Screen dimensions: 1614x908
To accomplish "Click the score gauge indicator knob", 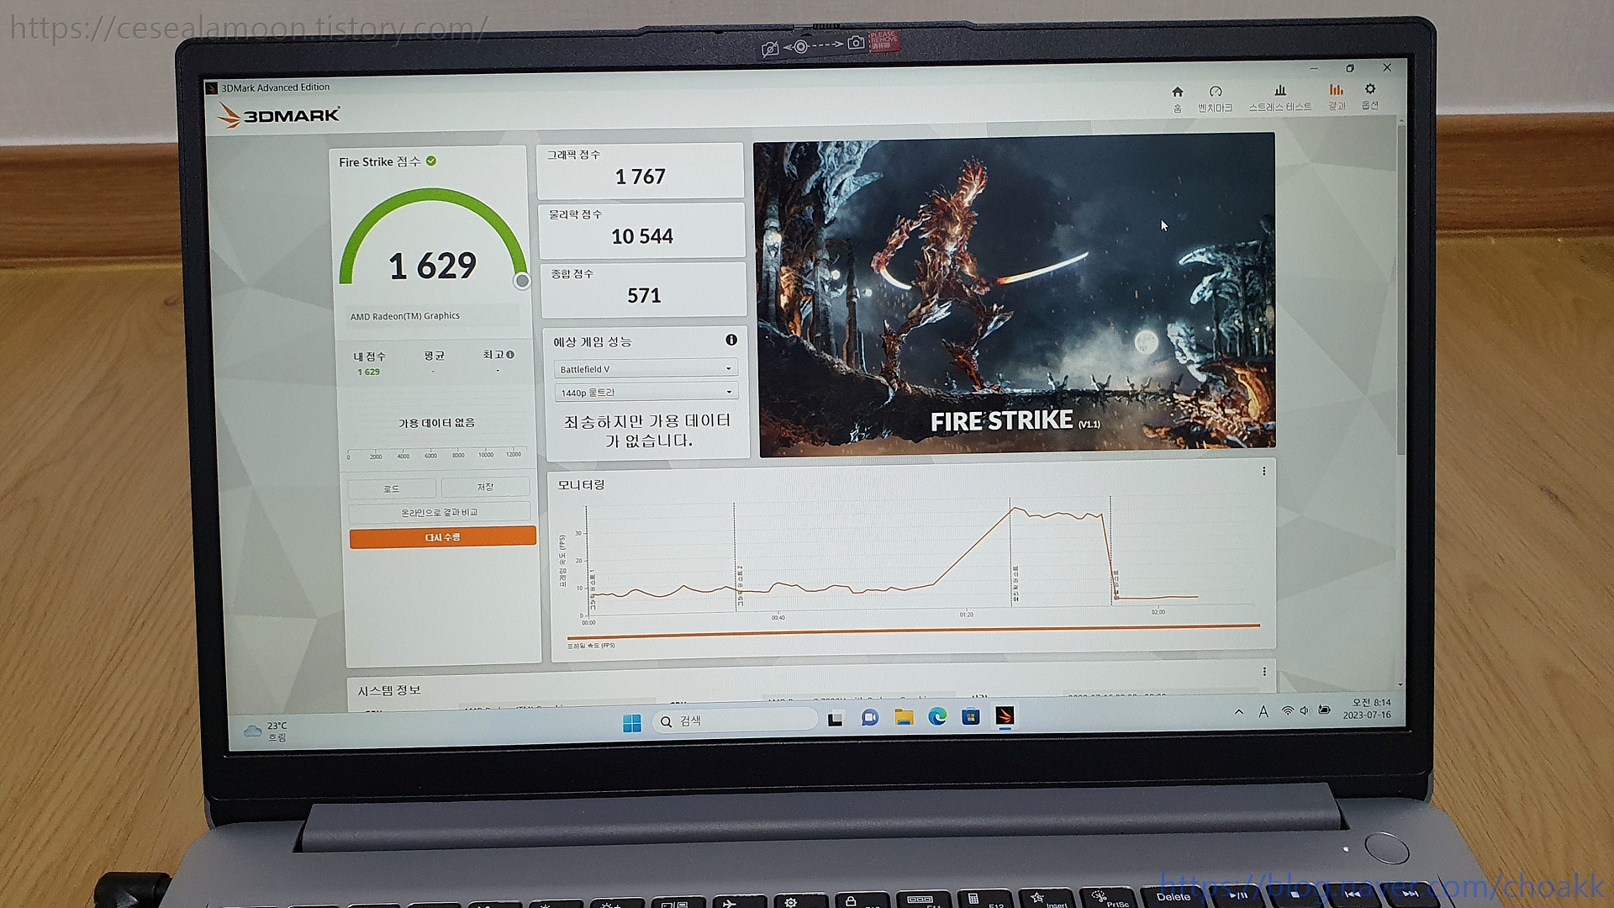I will [522, 281].
